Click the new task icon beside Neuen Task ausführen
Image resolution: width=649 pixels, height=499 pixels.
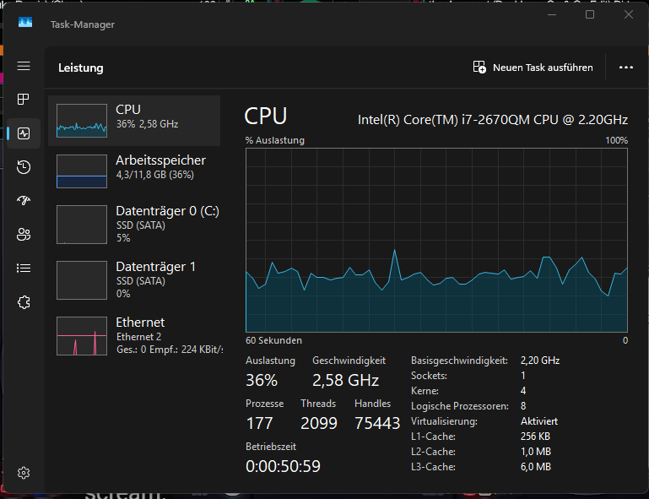pos(479,67)
